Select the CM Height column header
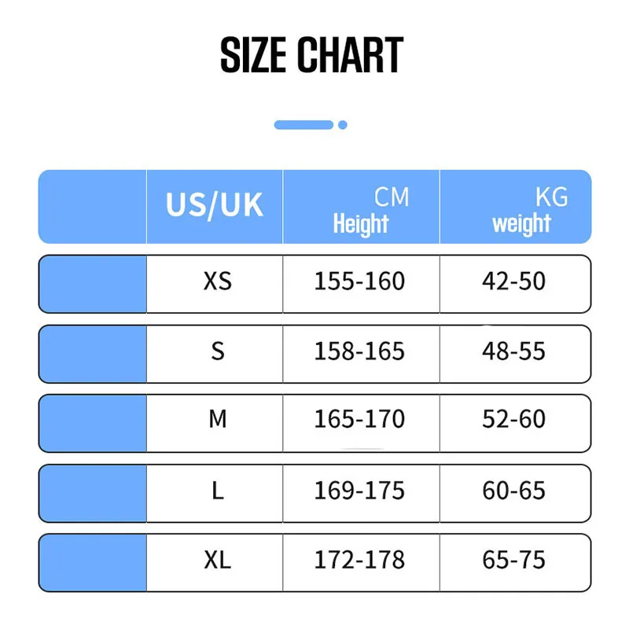The height and width of the screenshot is (629, 629). pyautogui.click(x=362, y=209)
